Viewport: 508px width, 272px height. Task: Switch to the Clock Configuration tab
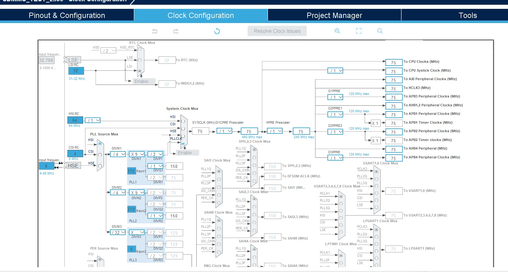[201, 15]
